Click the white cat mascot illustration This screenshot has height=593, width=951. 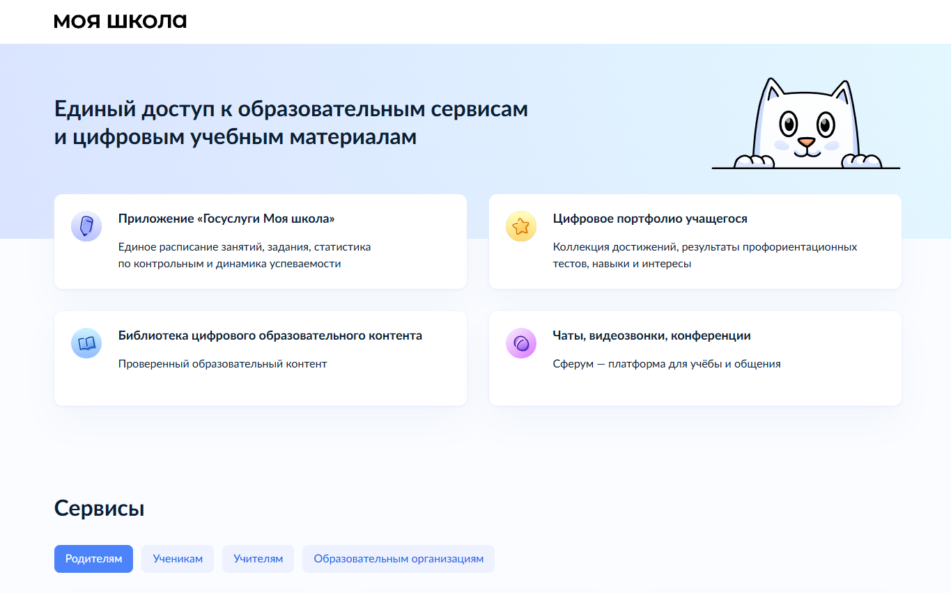[806, 124]
